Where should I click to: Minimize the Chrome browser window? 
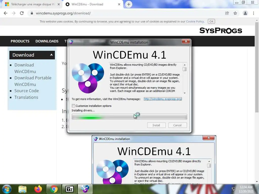point(237,3)
